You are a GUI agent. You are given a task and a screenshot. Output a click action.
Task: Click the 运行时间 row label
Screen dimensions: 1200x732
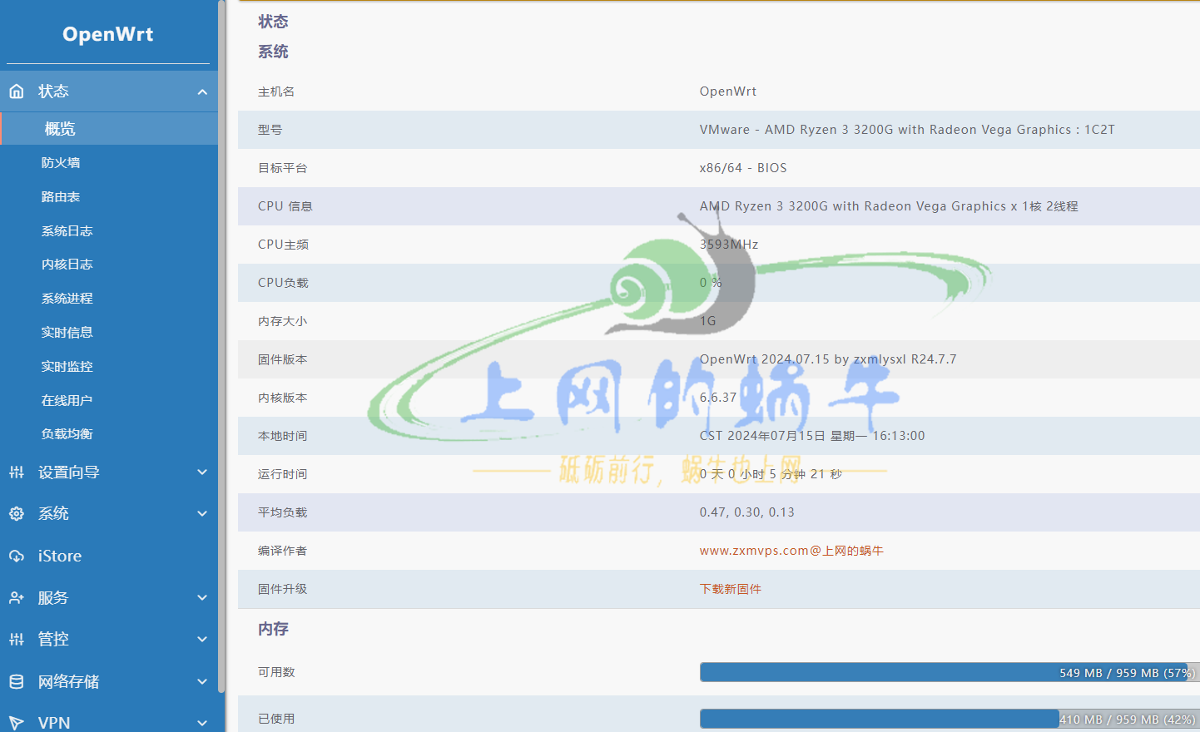tap(283, 474)
